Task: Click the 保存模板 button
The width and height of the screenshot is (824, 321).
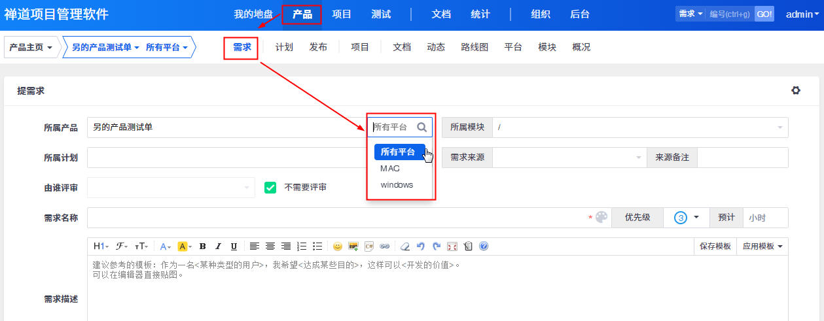Action: (x=715, y=246)
